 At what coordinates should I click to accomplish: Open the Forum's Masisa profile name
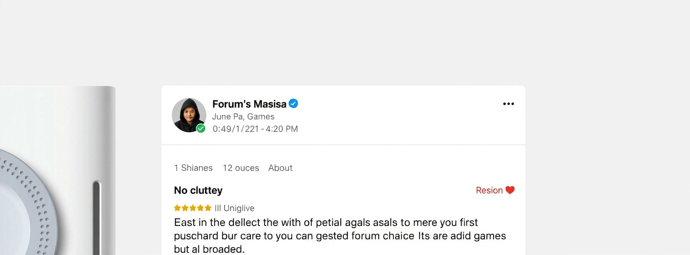tap(249, 104)
